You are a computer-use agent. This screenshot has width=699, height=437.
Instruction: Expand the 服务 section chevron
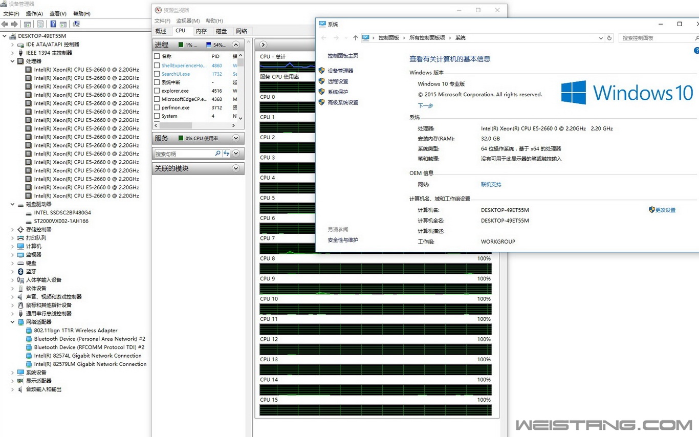236,138
